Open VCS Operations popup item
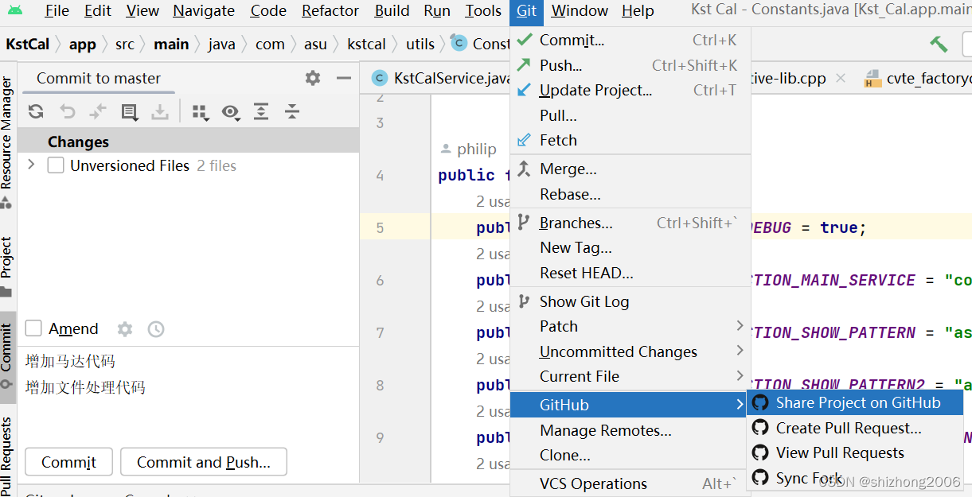The image size is (972, 497). 630,483
